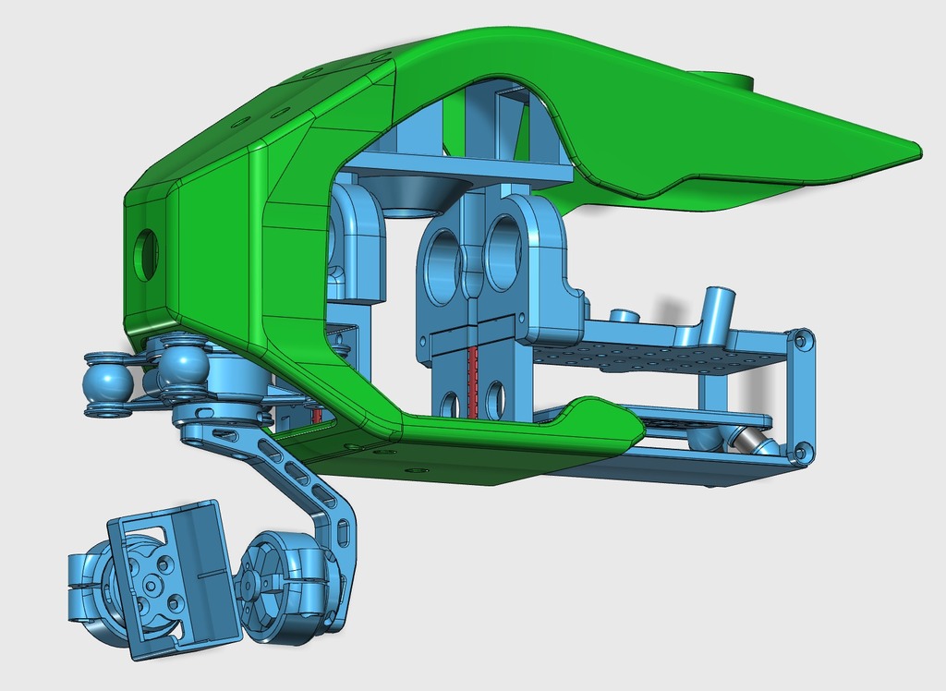Select the green canopy's pointed tail tip
The height and width of the screenshot is (691, 946).
pos(913,148)
